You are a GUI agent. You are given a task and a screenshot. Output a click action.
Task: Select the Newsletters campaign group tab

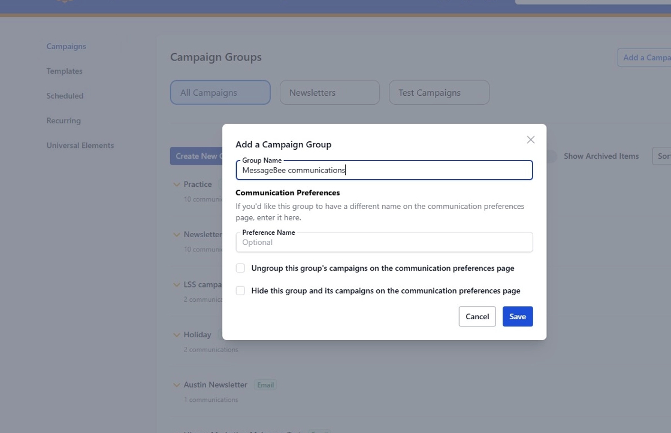pos(330,93)
